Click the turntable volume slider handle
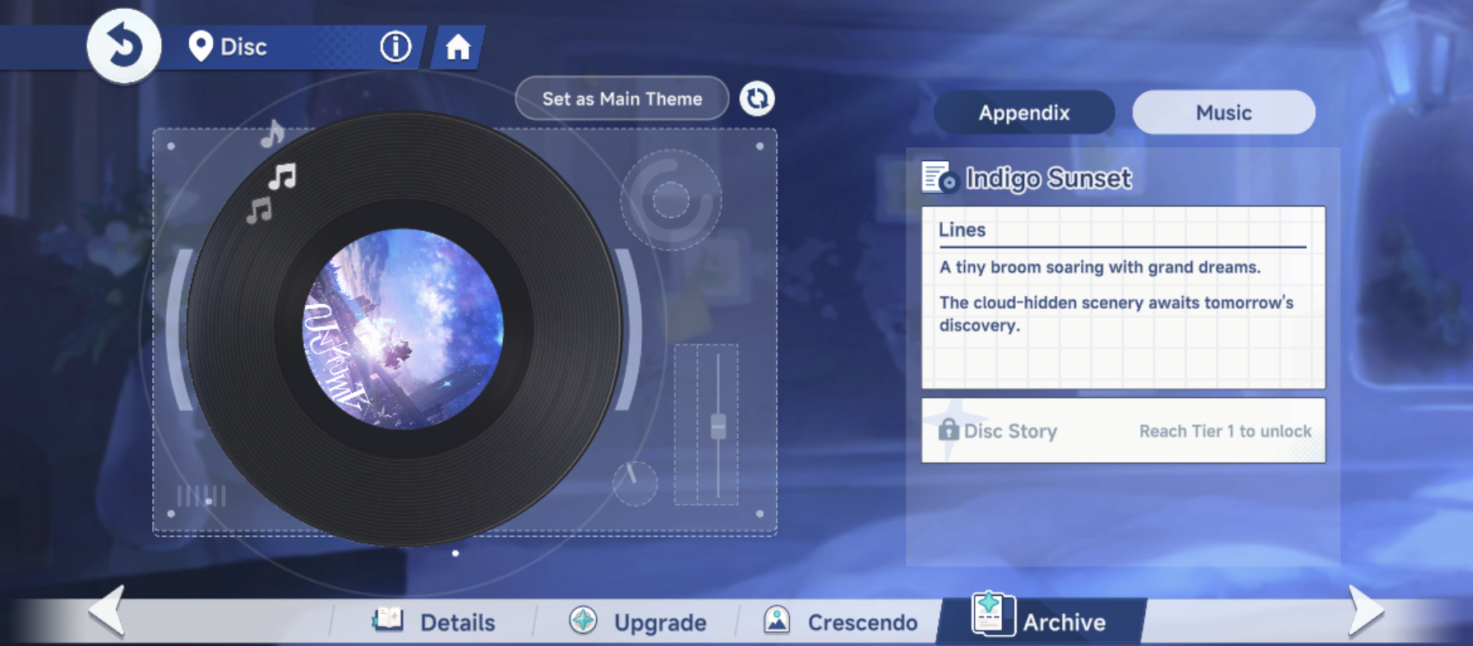 [718, 427]
